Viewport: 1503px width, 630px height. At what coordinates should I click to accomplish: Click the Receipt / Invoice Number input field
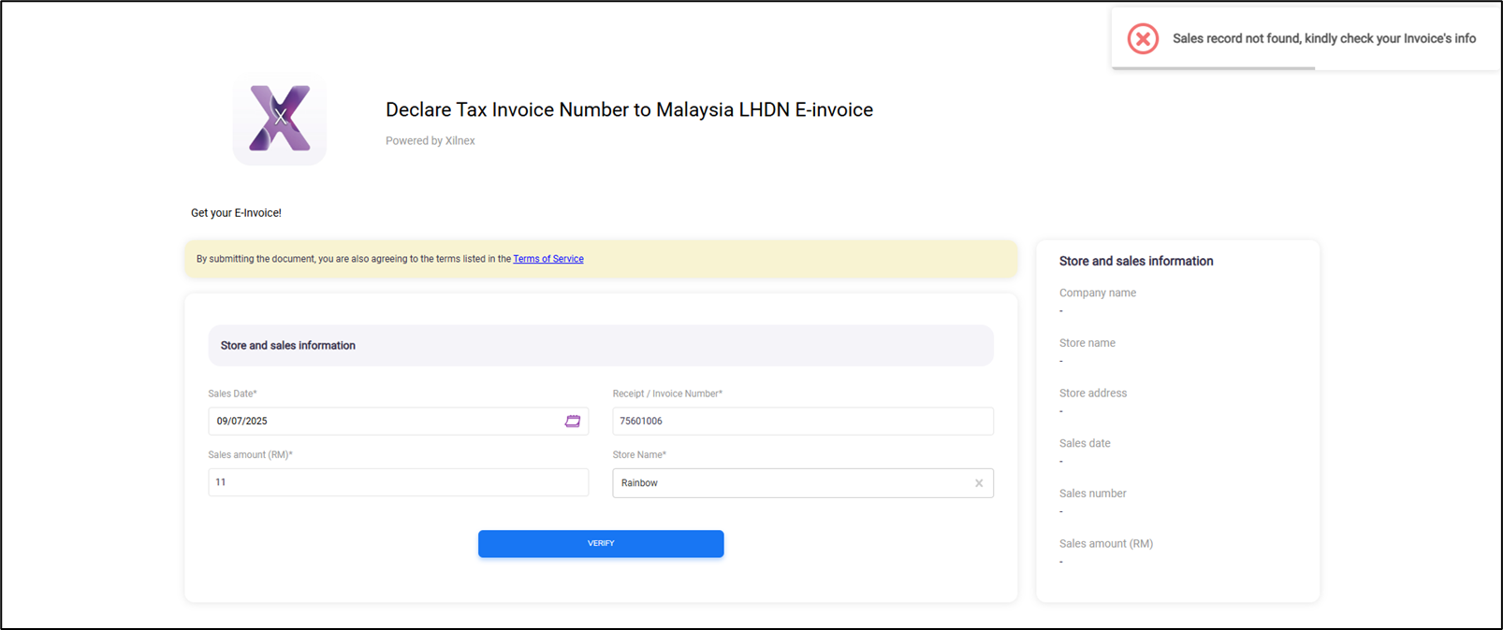[x=802, y=422]
